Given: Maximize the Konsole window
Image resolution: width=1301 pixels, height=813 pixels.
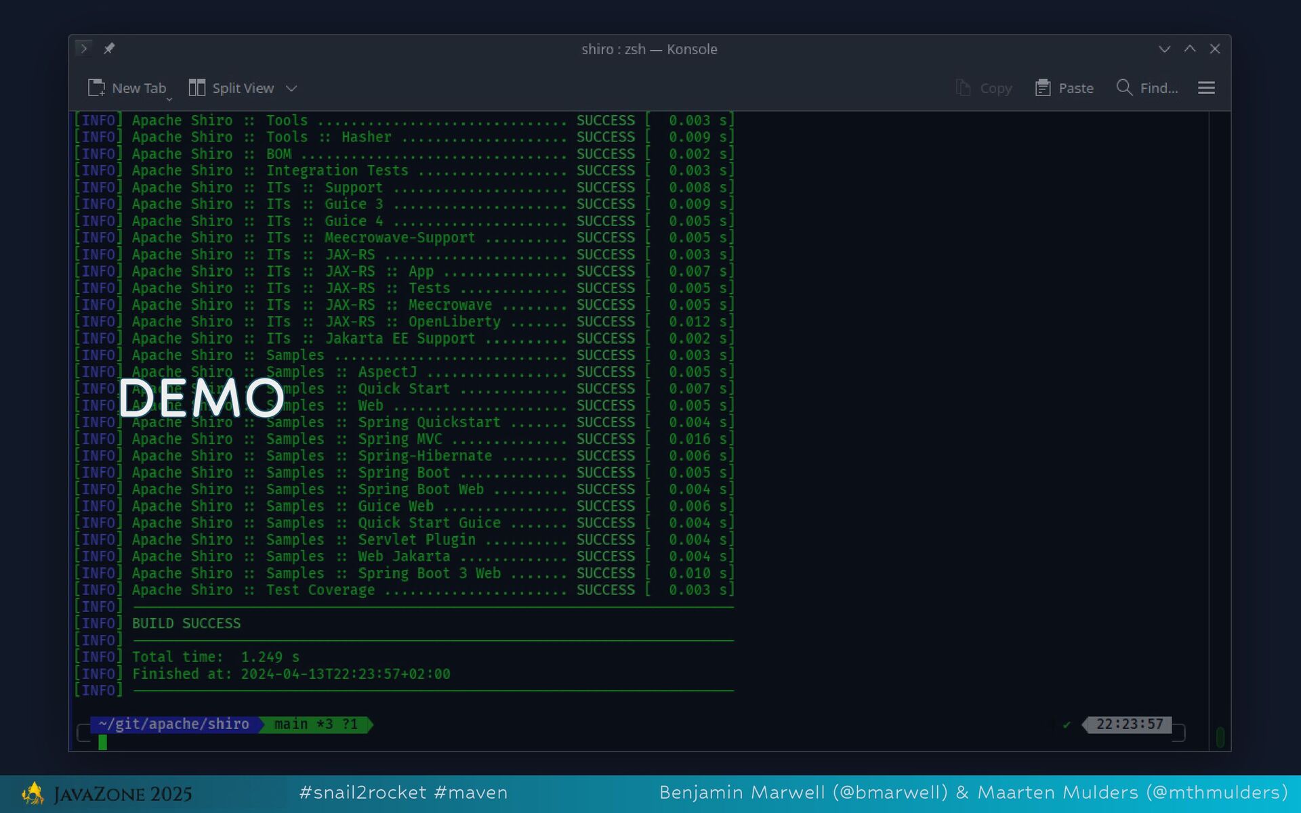Looking at the screenshot, I should click(1190, 49).
